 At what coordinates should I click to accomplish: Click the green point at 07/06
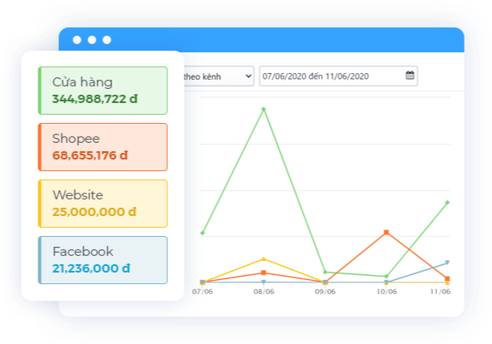tap(203, 233)
